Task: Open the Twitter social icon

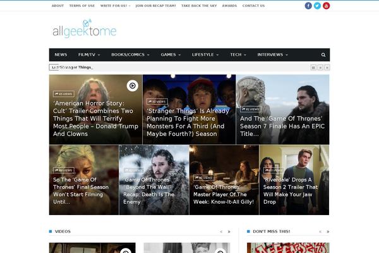Action: (317, 6)
